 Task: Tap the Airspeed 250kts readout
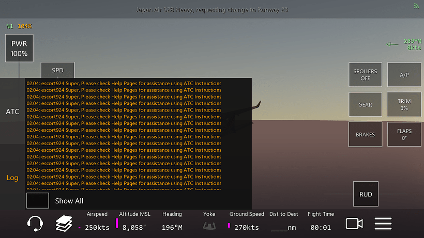point(97,221)
